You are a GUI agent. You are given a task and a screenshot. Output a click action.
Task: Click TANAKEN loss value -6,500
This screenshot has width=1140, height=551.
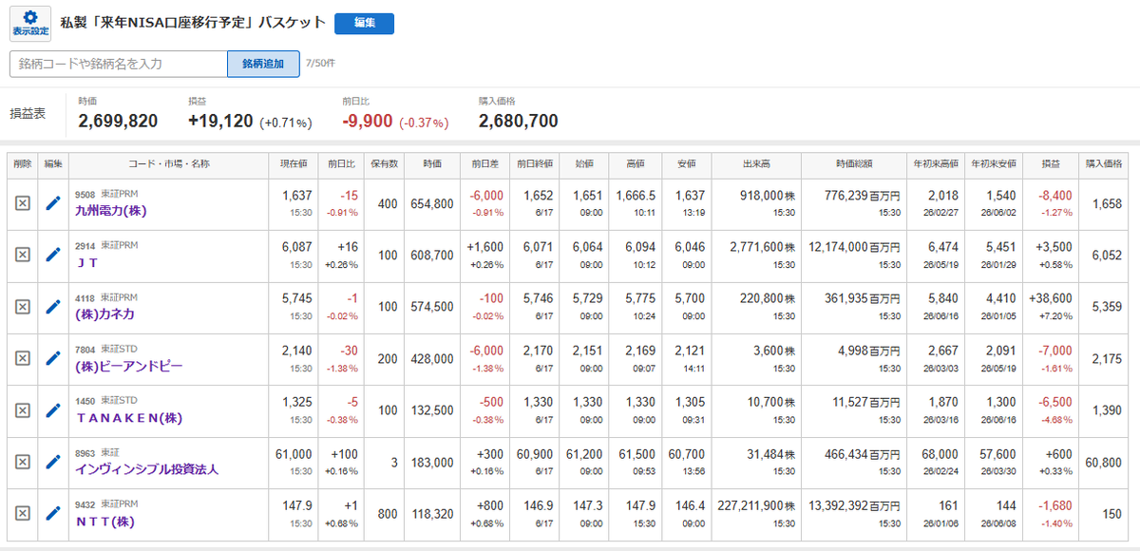tap(1056, 401)
